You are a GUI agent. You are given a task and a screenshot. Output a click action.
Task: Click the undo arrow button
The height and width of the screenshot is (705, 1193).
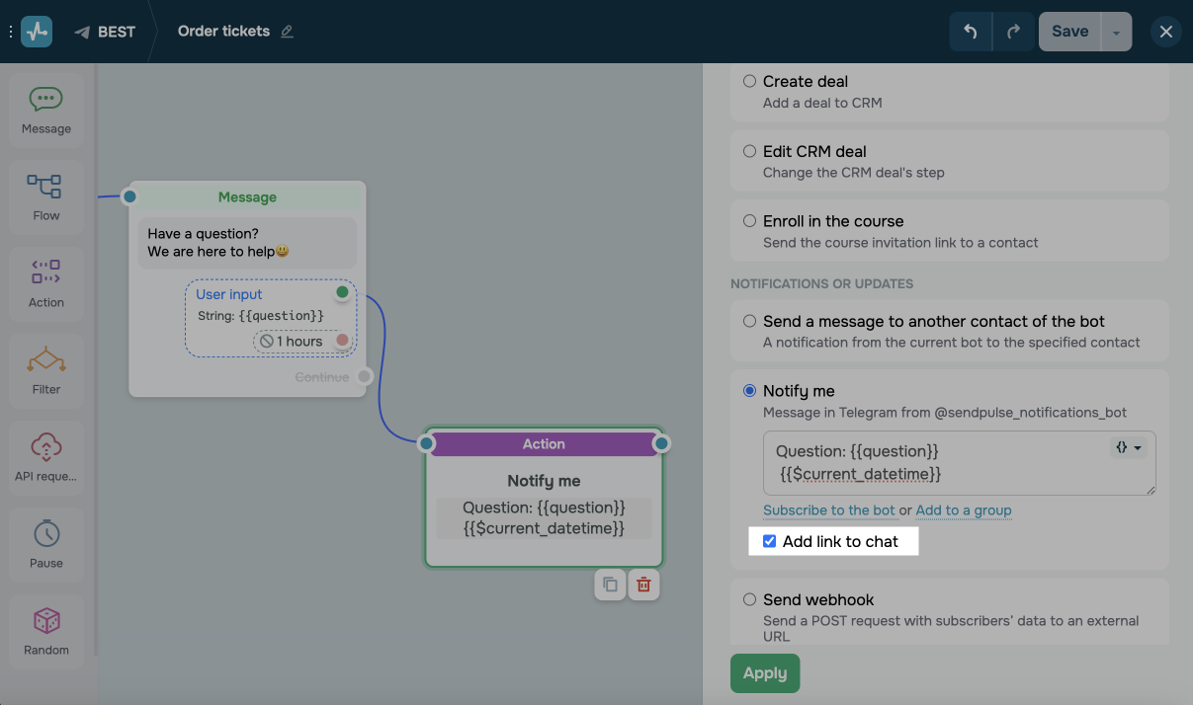pyautogui.click(x=971, y=32)
